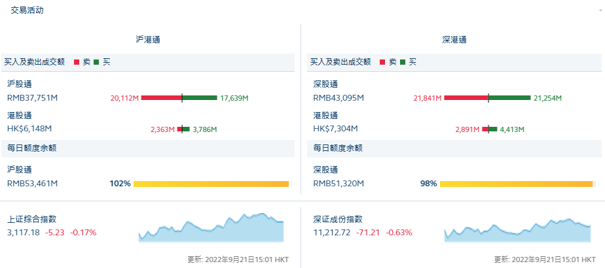Click the 深证成份指数 intraday chart
This screenshot has width=605, height=268.
click(x=517, y=229)
